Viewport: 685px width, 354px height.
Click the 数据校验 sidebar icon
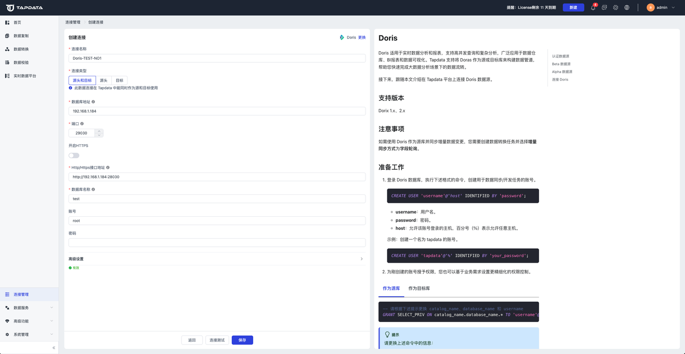click(x=7, y=62)
